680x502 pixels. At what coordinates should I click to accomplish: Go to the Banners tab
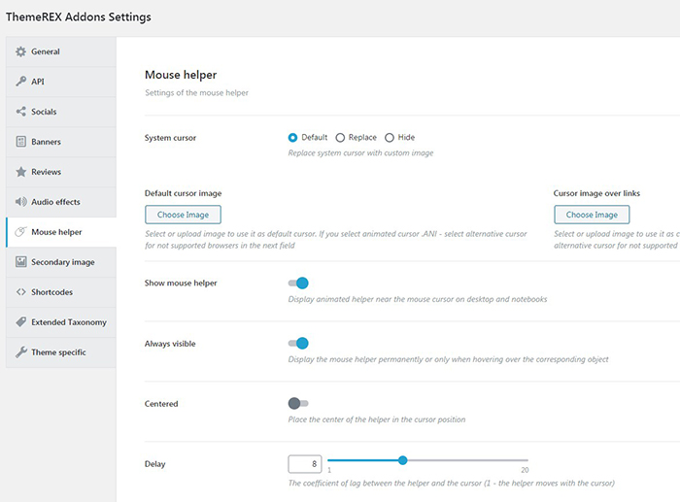coord(61,142)
